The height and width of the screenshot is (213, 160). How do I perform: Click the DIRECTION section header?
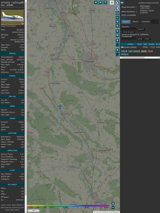coord(12,151)
